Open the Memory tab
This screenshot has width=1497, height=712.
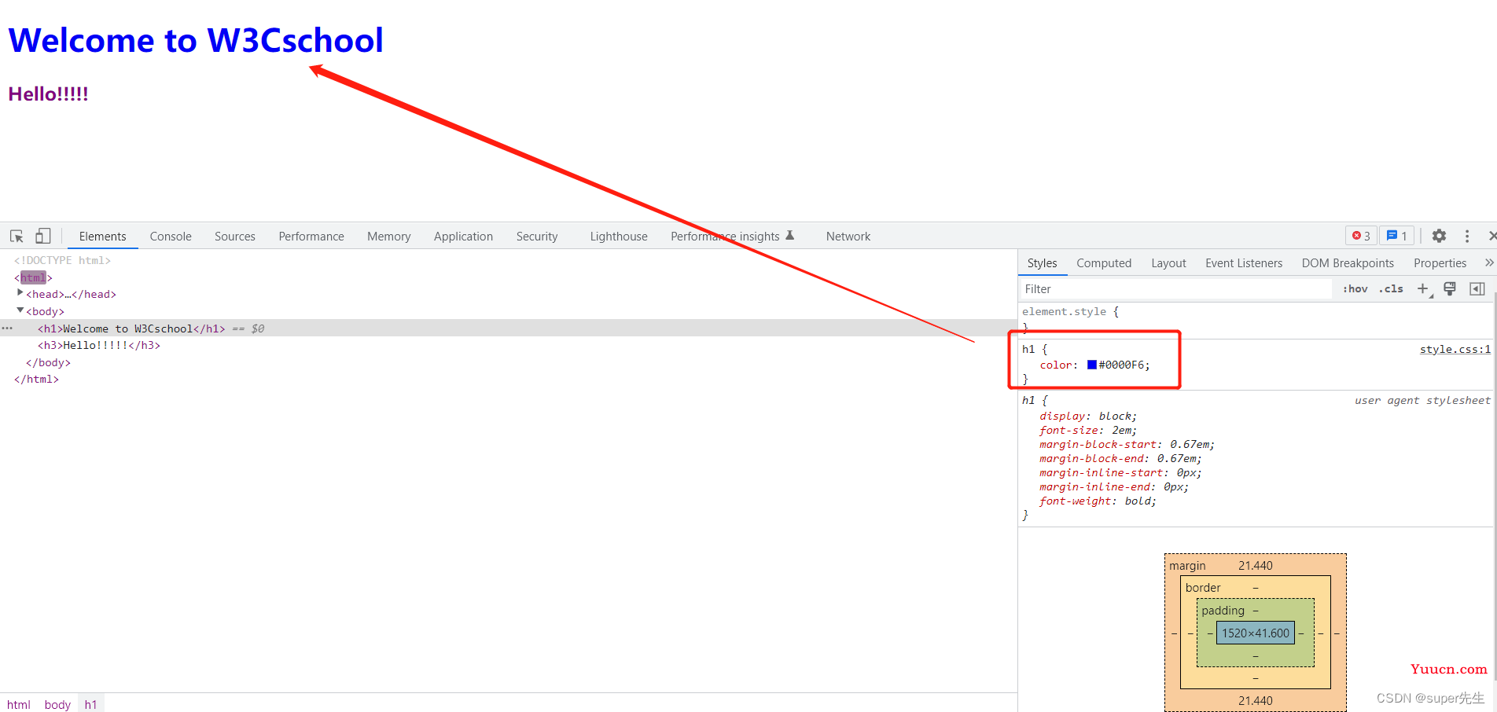point(389,237)
